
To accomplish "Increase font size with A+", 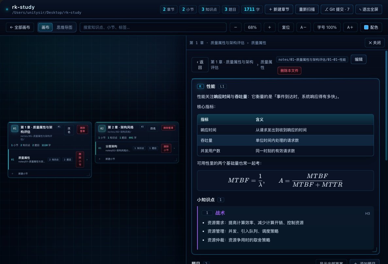I will (x=350, y=27).
